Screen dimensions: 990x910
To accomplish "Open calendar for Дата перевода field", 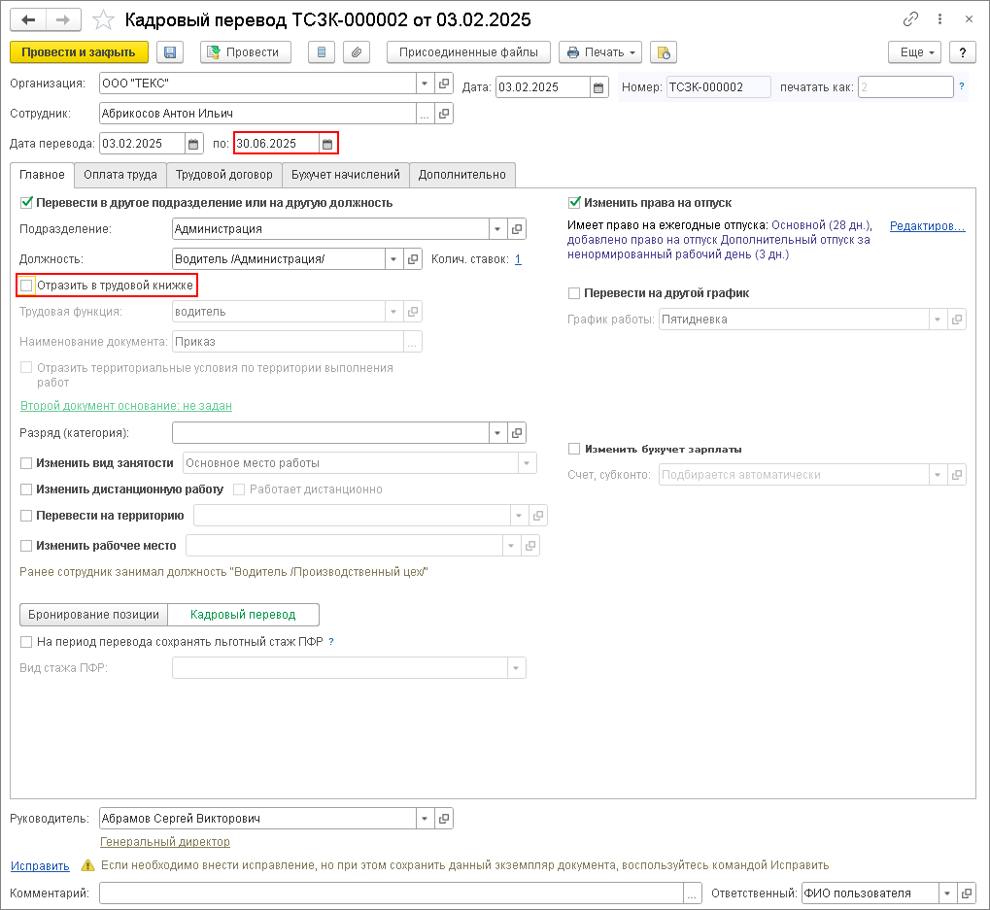I will coord(193,144).
